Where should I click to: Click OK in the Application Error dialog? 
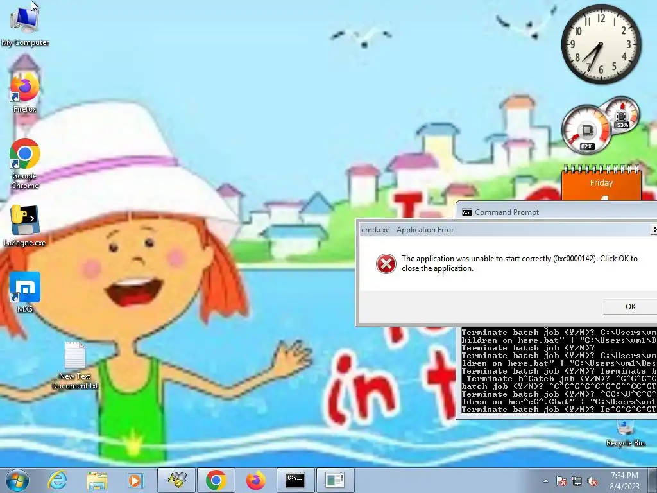630,307
